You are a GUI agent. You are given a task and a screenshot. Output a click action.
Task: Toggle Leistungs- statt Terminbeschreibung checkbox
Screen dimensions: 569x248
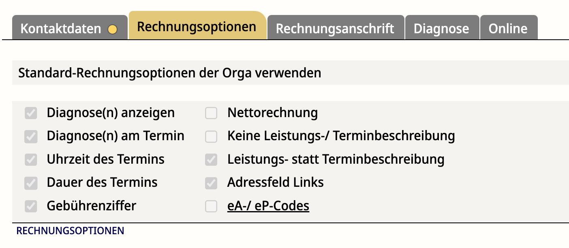click(x=211, y=160)
